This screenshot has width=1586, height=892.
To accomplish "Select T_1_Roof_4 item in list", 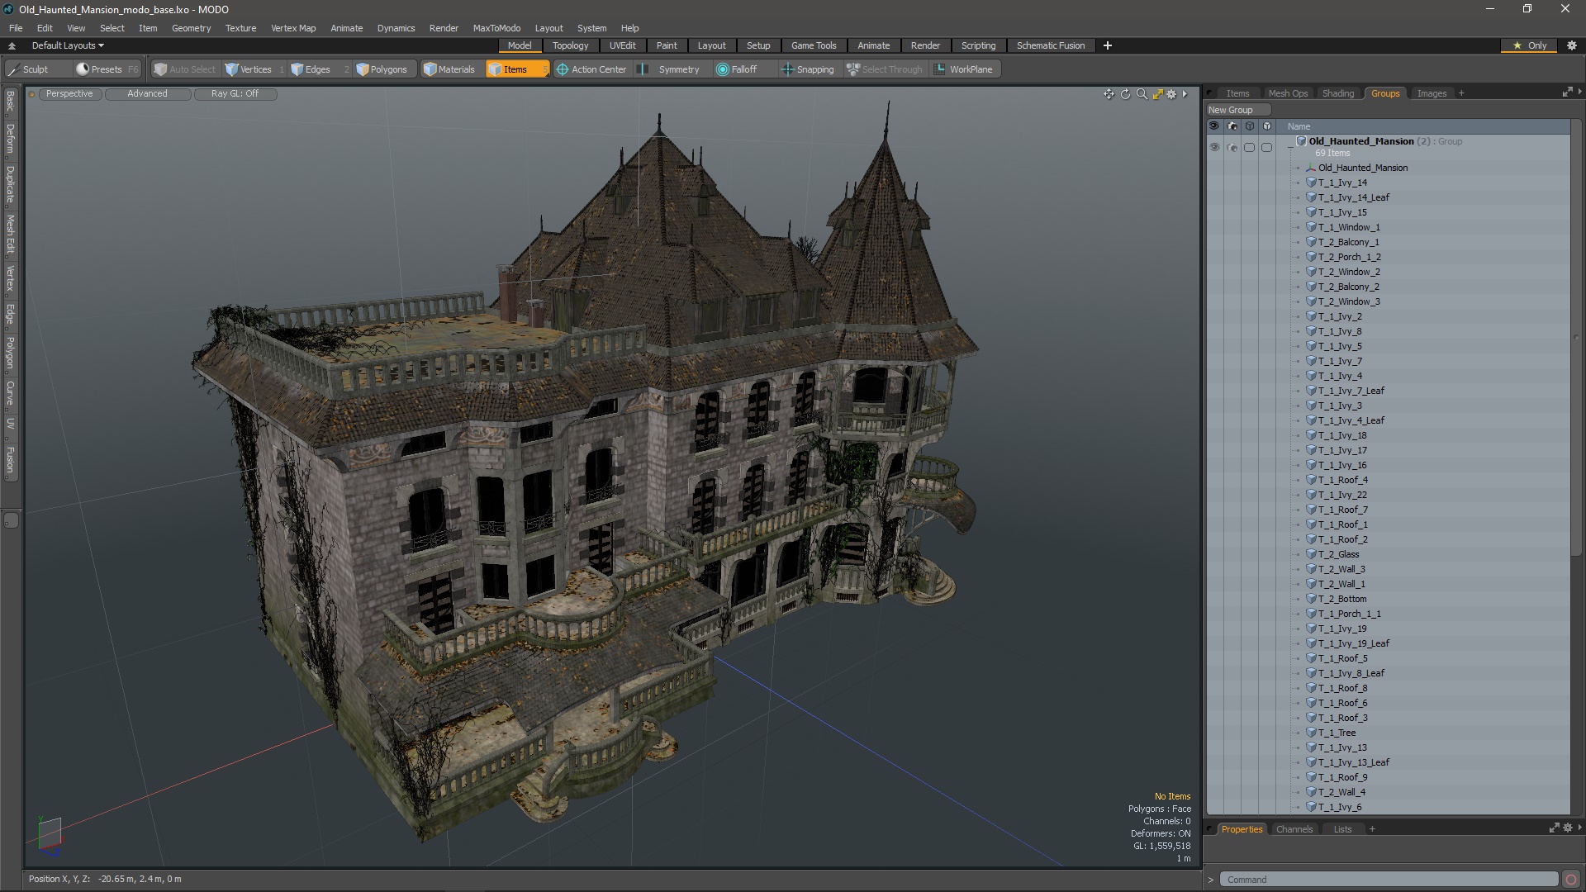I will (x=1342, y=480).
